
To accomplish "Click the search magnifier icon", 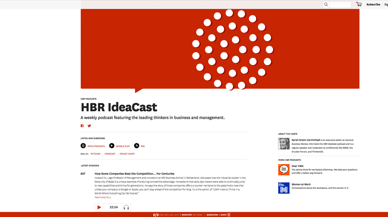I will click(326, 4).
